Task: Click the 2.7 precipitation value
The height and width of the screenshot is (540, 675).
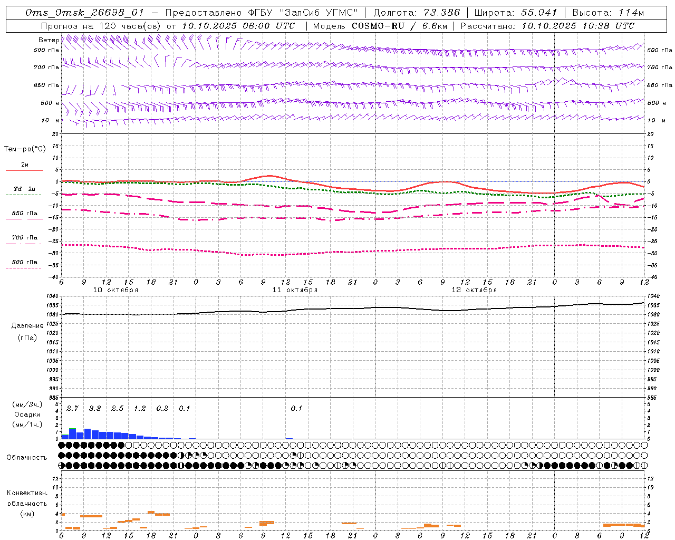Action: tap(72, 409)
